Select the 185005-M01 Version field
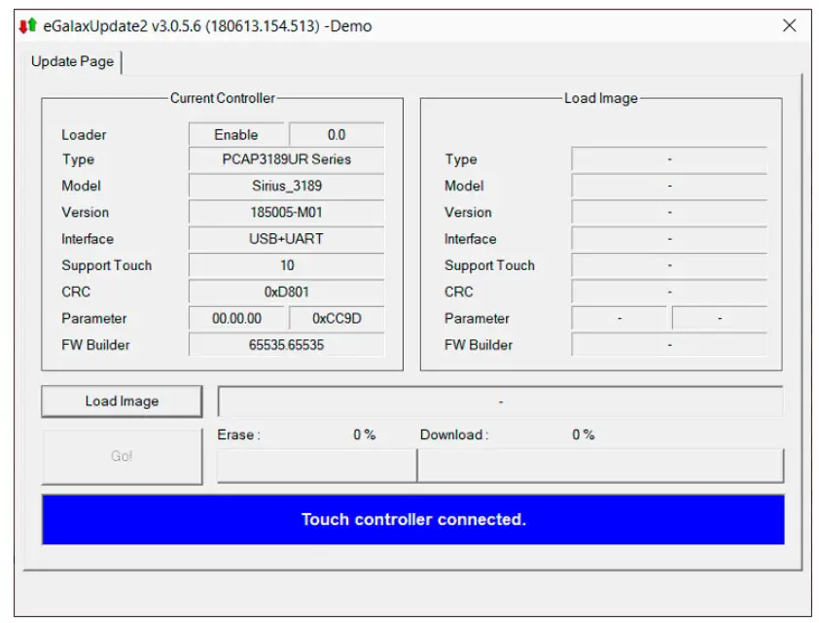Screen dimensions: 819x623 click(x=285, y=212)
